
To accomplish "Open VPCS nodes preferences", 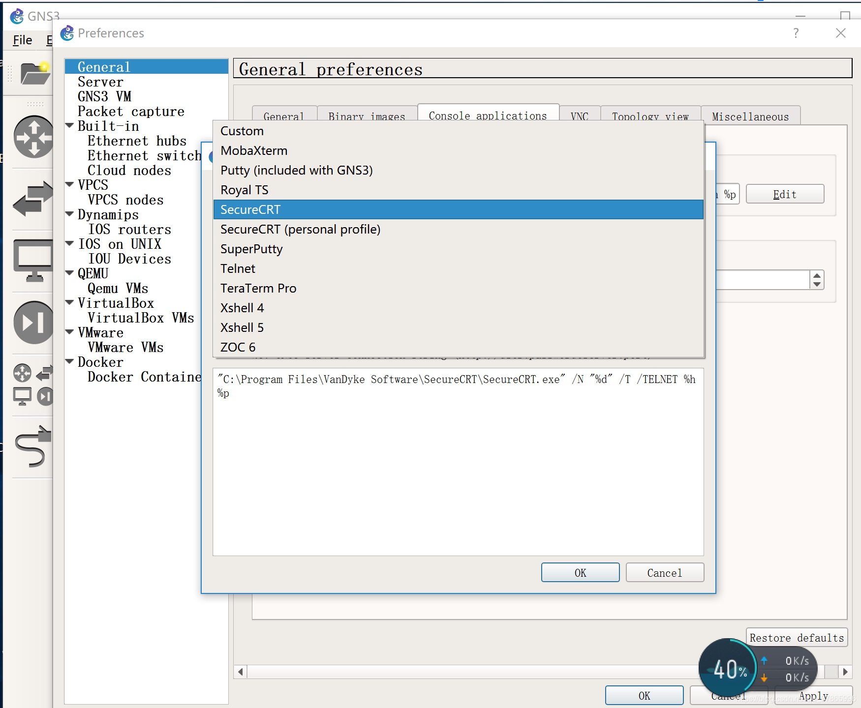I will pos(125,200).
